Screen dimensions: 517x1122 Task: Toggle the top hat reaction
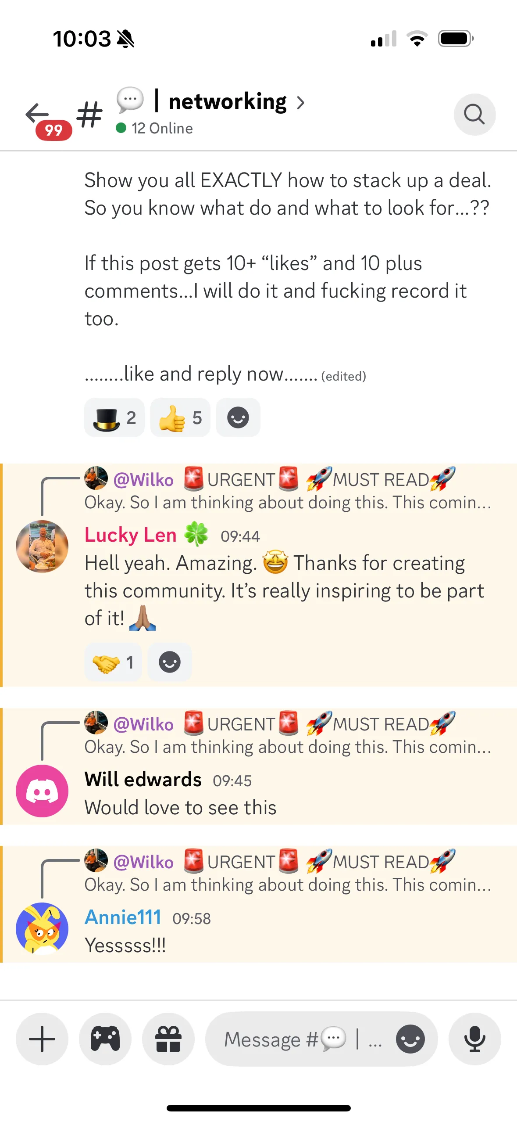[x=114, y=417]
